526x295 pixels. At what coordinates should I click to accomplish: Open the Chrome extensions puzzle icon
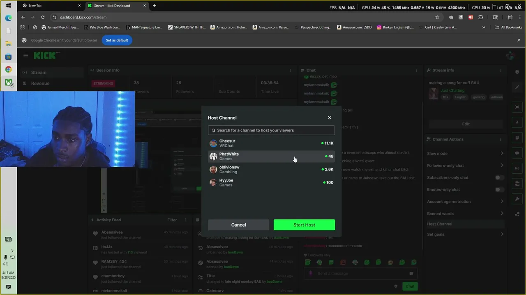coord(481,17)
